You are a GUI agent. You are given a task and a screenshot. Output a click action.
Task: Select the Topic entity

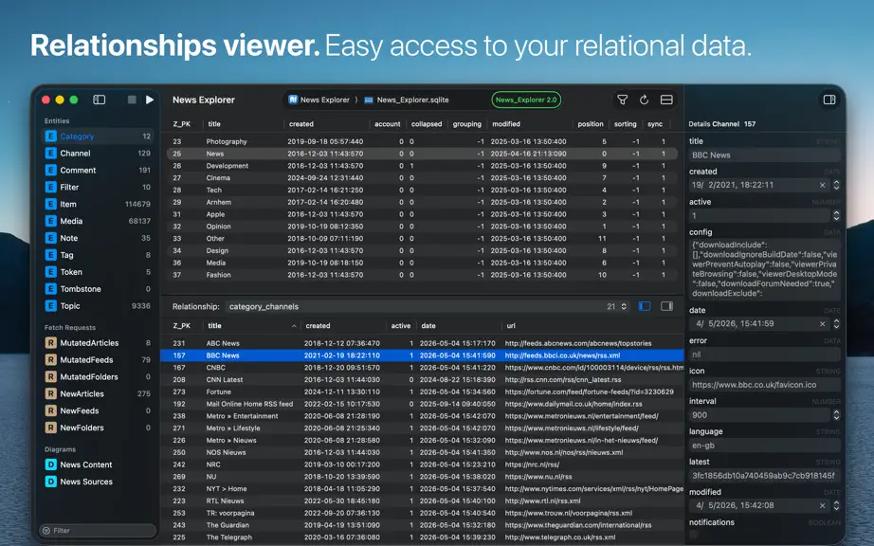[98, 306]
